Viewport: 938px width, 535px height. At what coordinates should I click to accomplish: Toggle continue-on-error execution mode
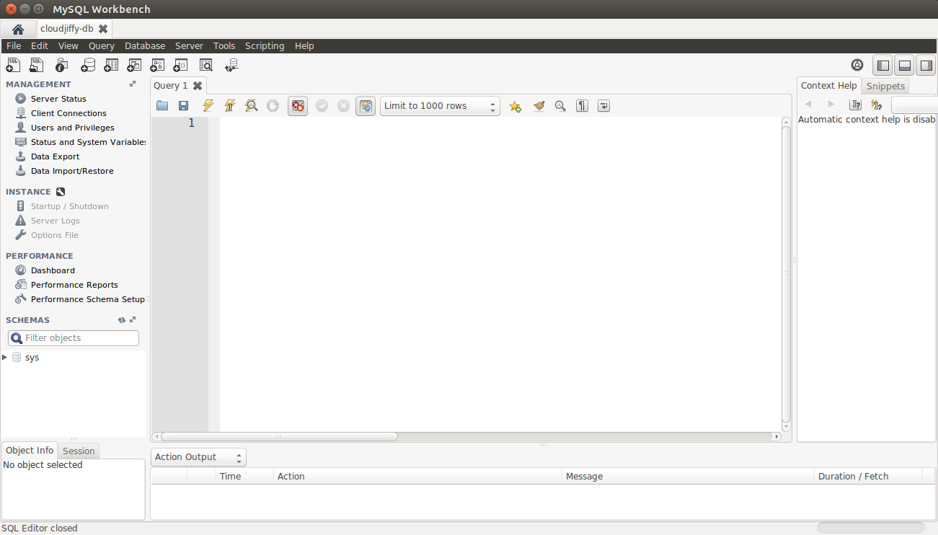[x=298, y=106]
